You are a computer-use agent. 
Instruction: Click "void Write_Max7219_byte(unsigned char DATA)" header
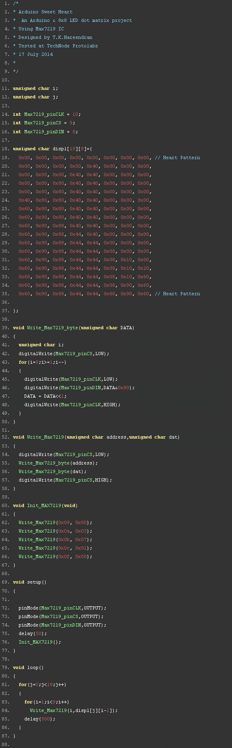[x=74, y=328]
